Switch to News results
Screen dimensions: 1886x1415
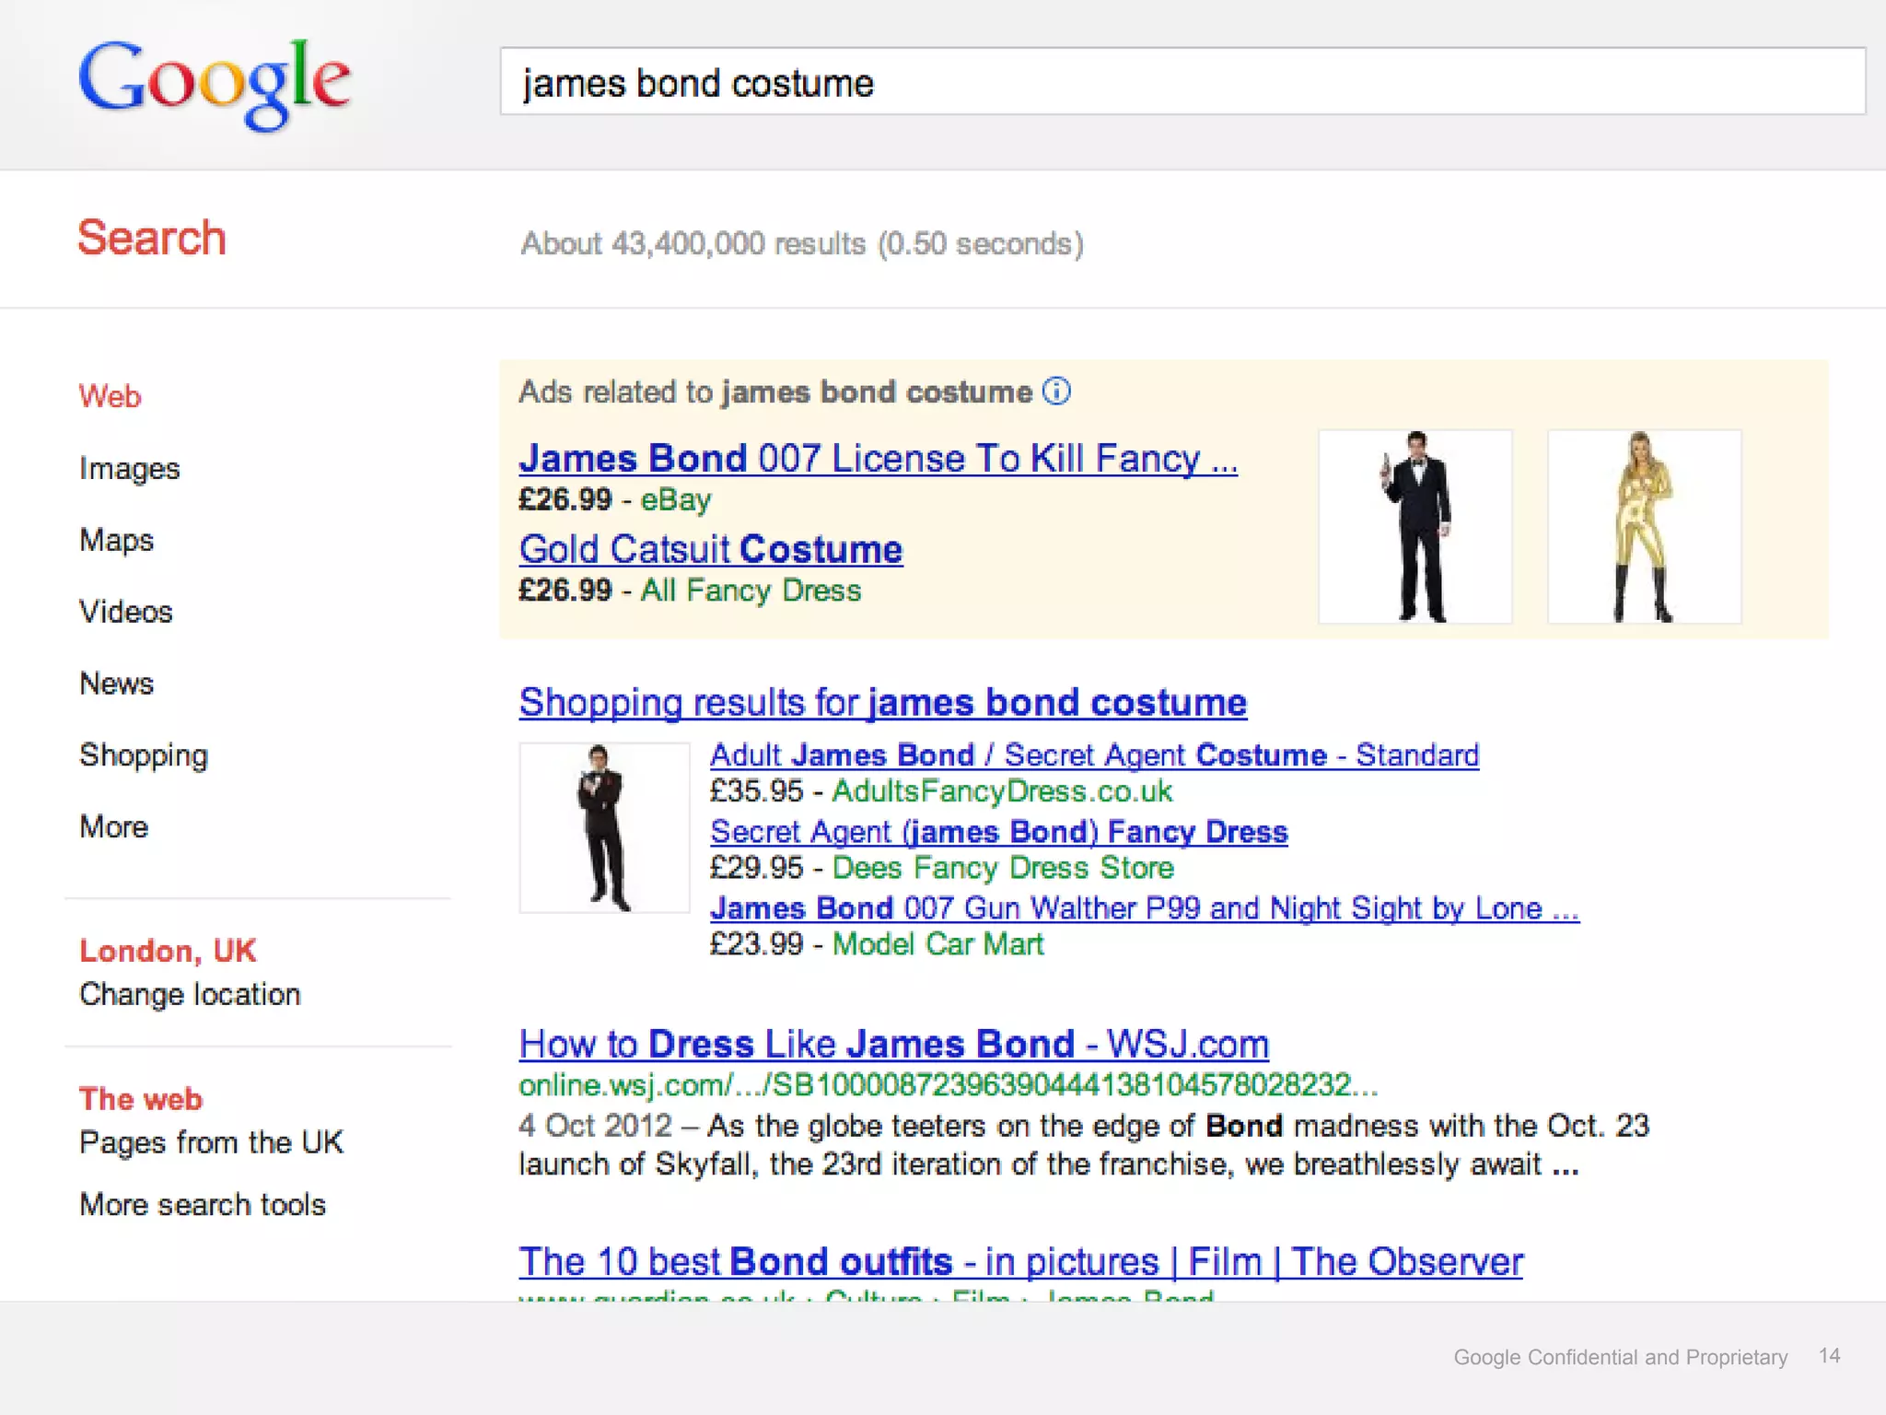click(x=117, y=684)
